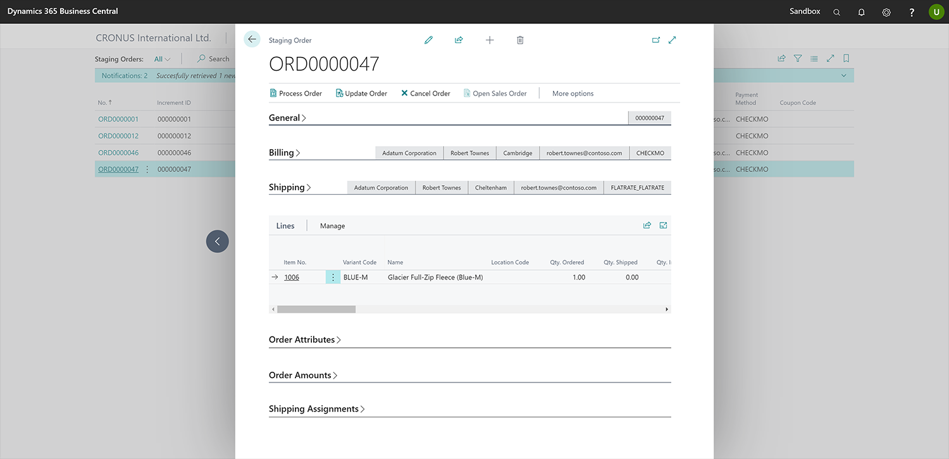The height and width of the screenshot is (459, 949).
Task: Open the notifications bell
Action: pos(861,12)
